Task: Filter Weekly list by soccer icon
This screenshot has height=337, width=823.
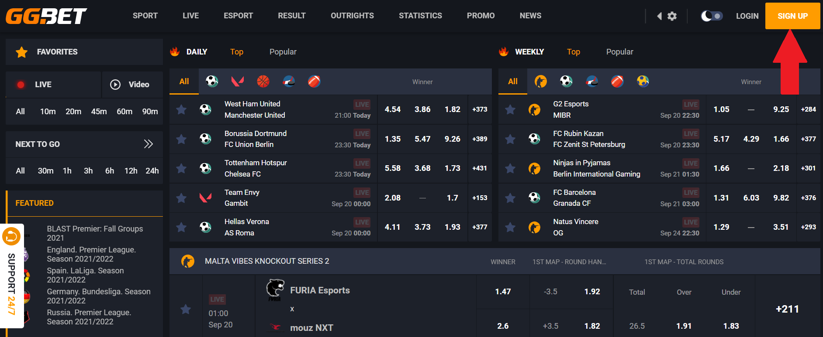Action: pos(566,81)
